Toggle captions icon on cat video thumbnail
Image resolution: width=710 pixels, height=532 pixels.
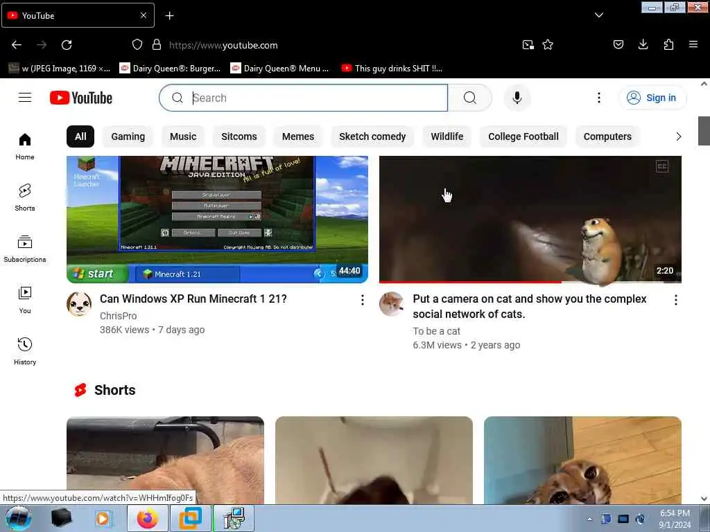coord(662,166)
